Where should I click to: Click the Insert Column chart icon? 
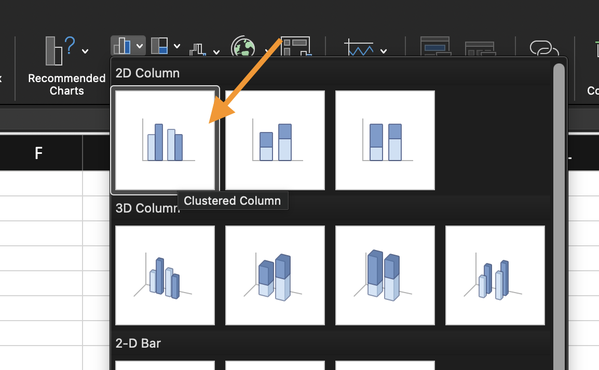[122, 46]
